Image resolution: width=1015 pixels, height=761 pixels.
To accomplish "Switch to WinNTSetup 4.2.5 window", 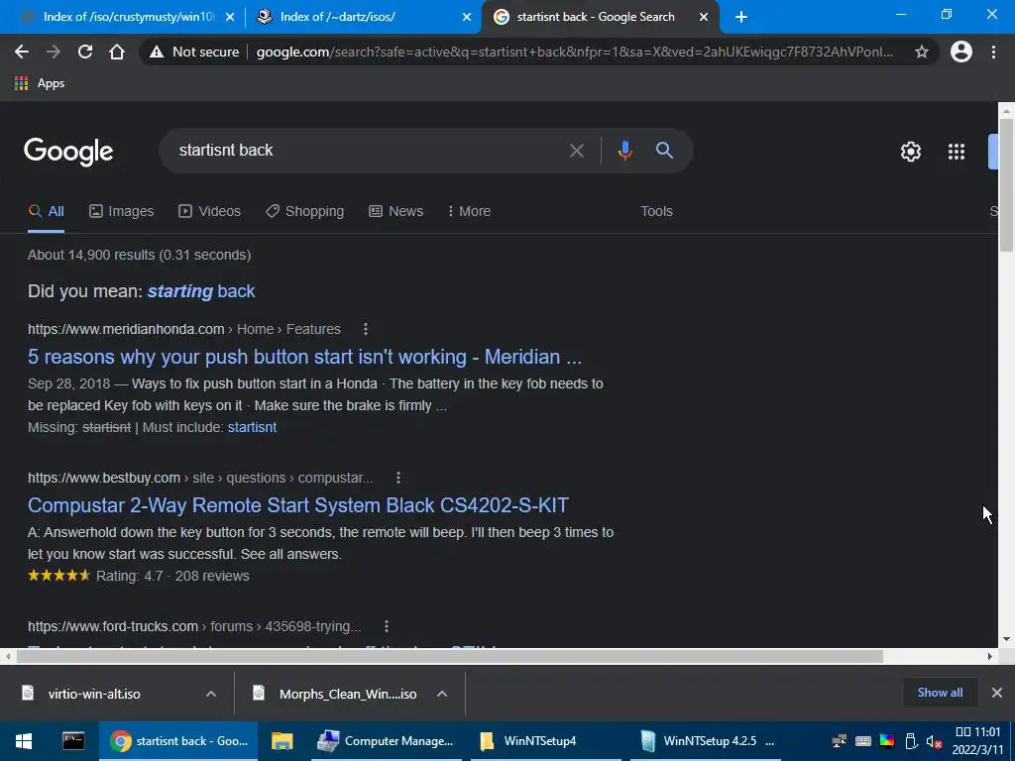I will (706, 741).
